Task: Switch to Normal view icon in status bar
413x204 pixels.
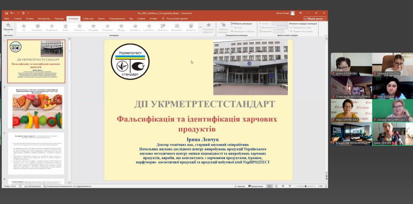Action: click(x=269, y=186)
